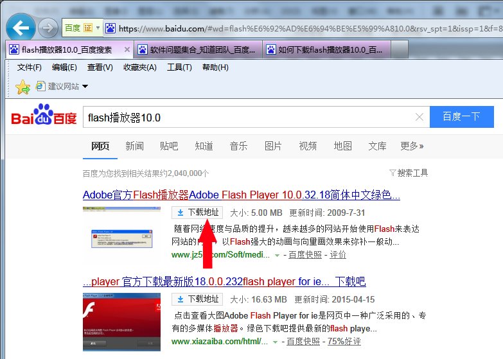
Task: Click the add-to-favorites star icon
Action: [x=22, y=87]
